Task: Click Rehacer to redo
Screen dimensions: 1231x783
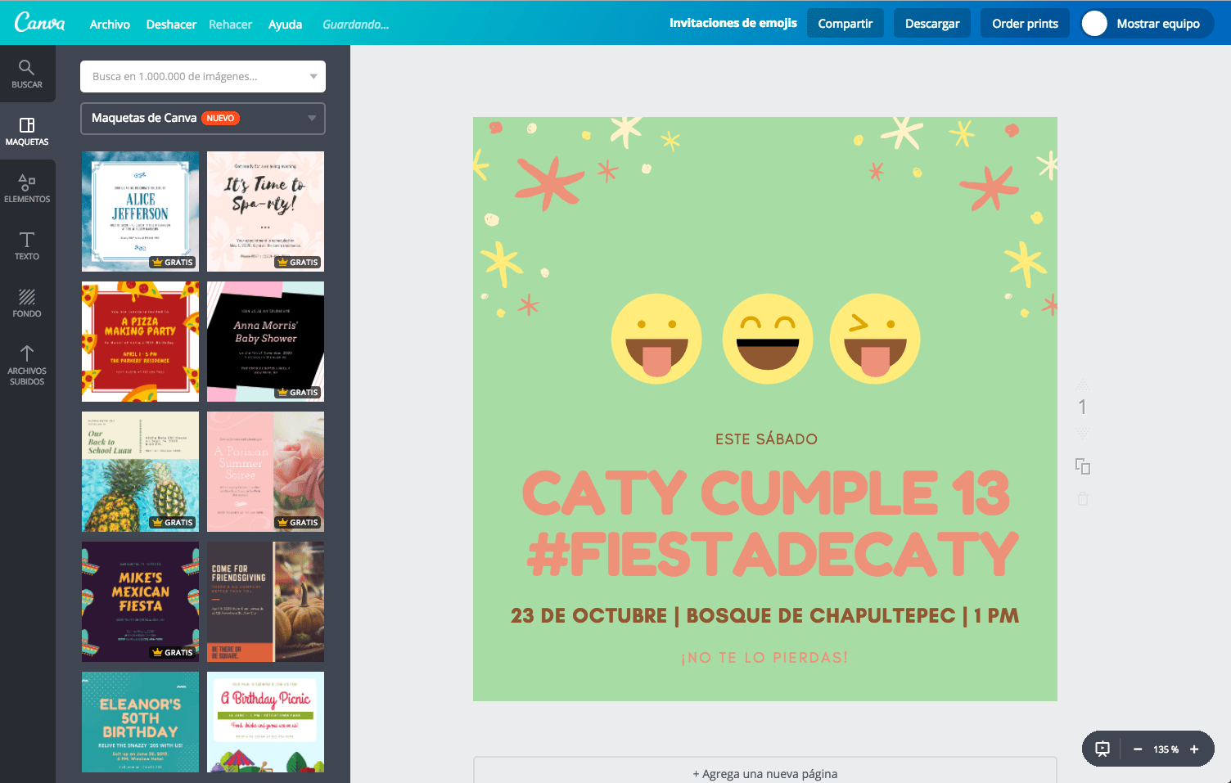Action: 230,25
